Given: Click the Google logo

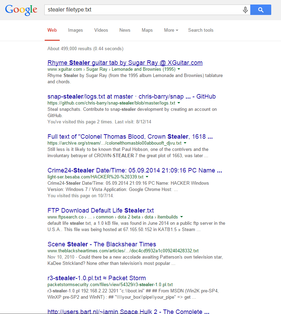Looking at the screenshot, I should [x=21, y=10].
